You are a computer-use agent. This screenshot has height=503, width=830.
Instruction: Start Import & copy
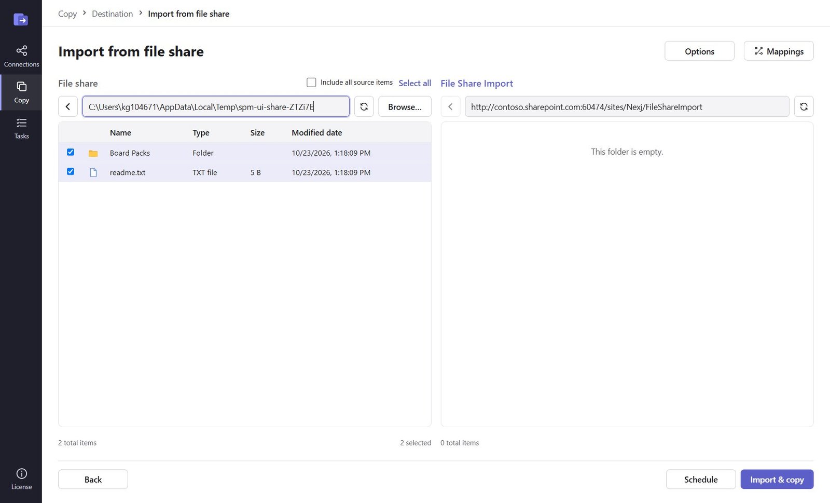click(777, 479)
